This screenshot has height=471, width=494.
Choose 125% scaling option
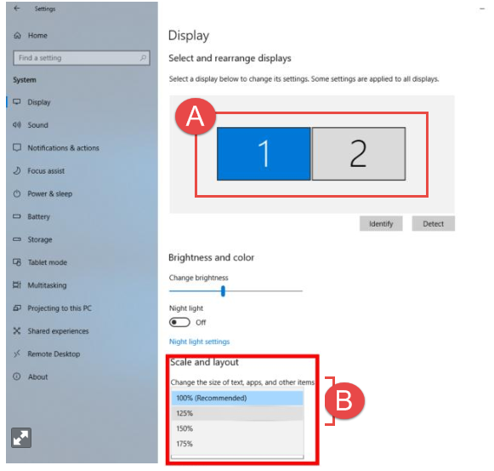click(237, 413)
